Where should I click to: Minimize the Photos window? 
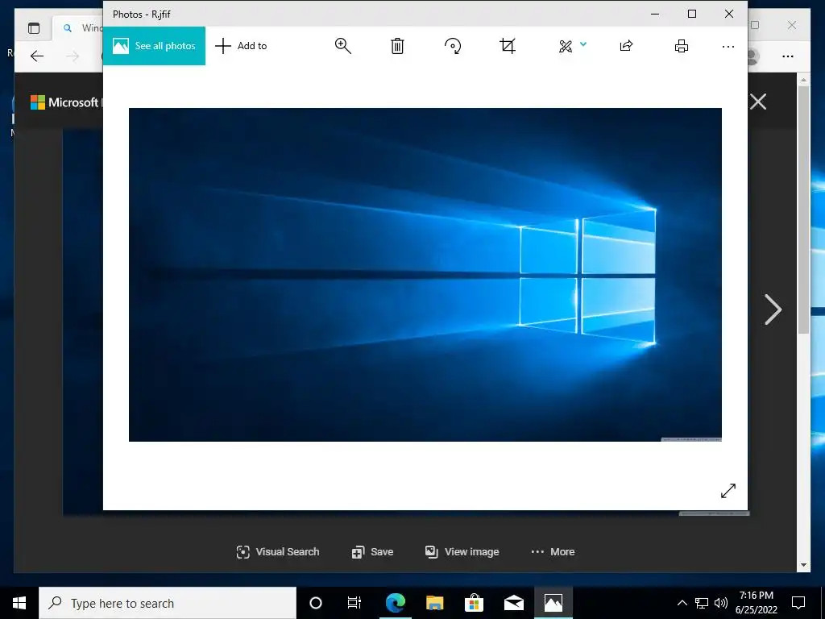click(655, 15)
